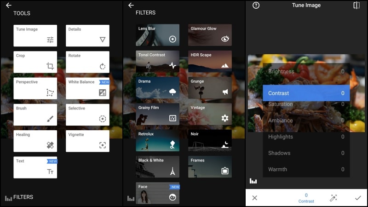
Task: Open help question mark icon
Action: point(256,6)
